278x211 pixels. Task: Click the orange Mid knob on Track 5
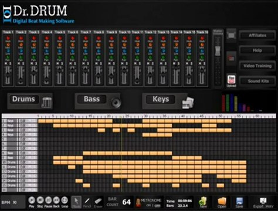[60, 45]
